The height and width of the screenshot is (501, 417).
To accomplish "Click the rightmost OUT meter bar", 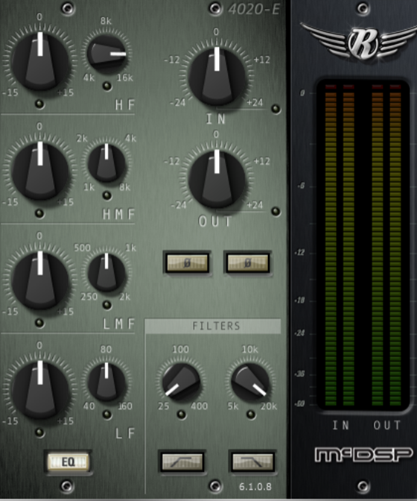I will point(395,245).
